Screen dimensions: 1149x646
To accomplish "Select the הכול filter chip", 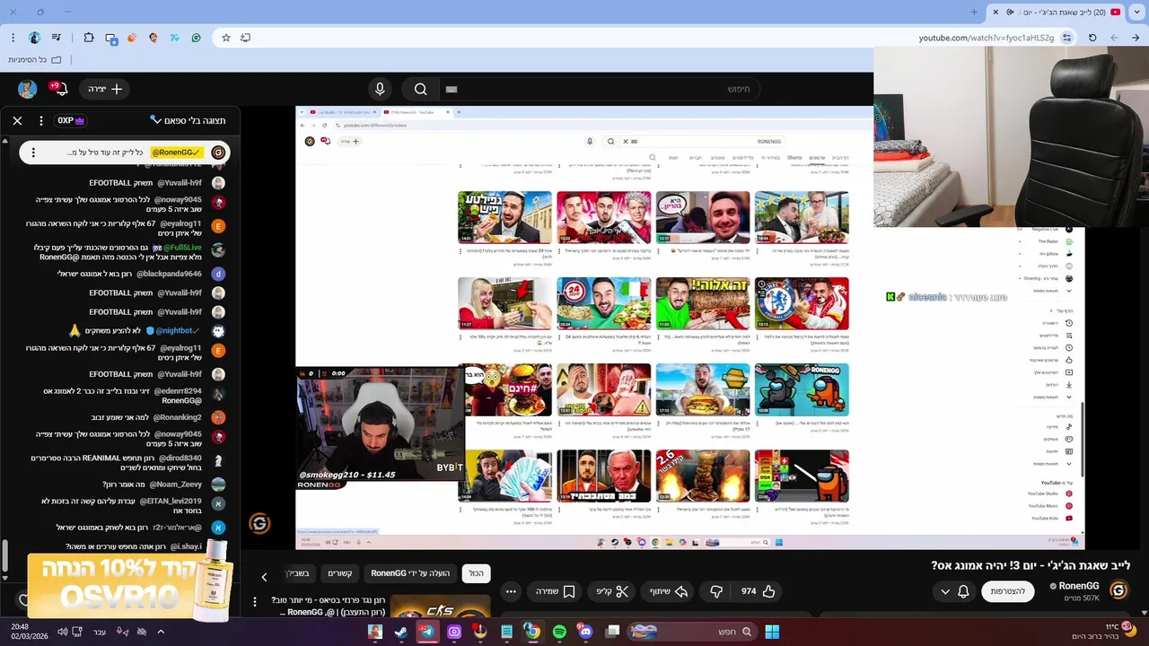I will (x=476, y=573).
